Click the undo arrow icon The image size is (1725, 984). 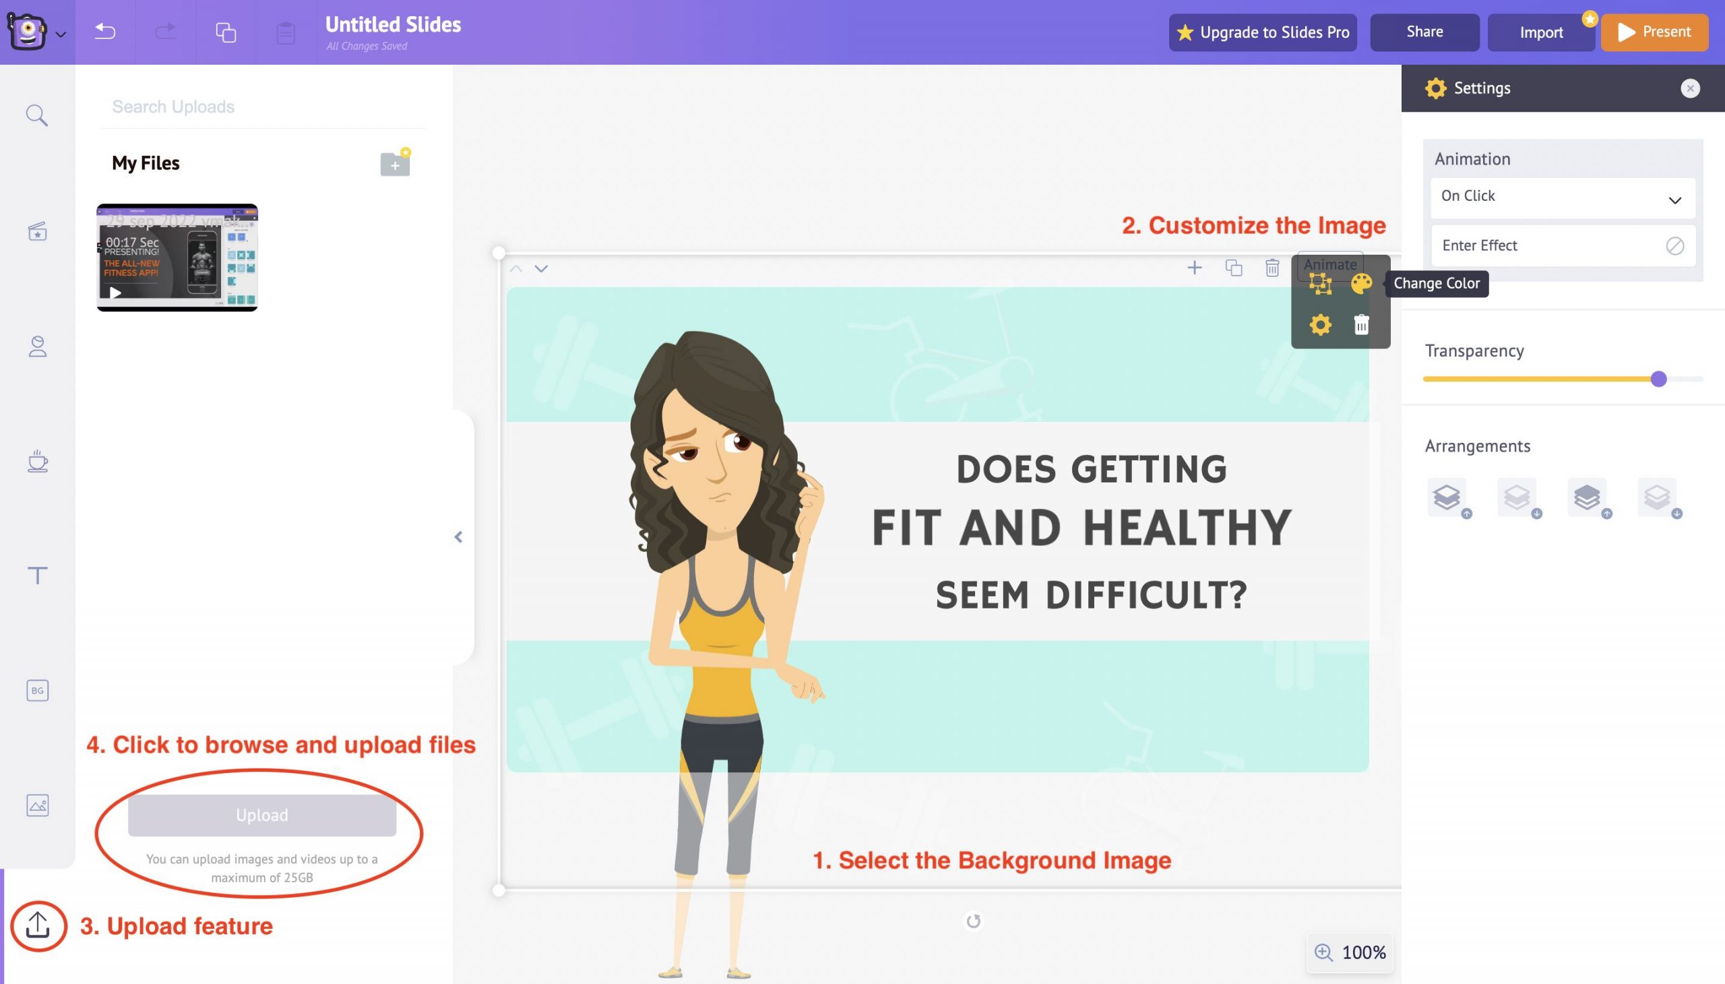pos(105,32)
